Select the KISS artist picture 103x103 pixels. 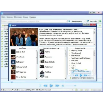pos(42,76)
